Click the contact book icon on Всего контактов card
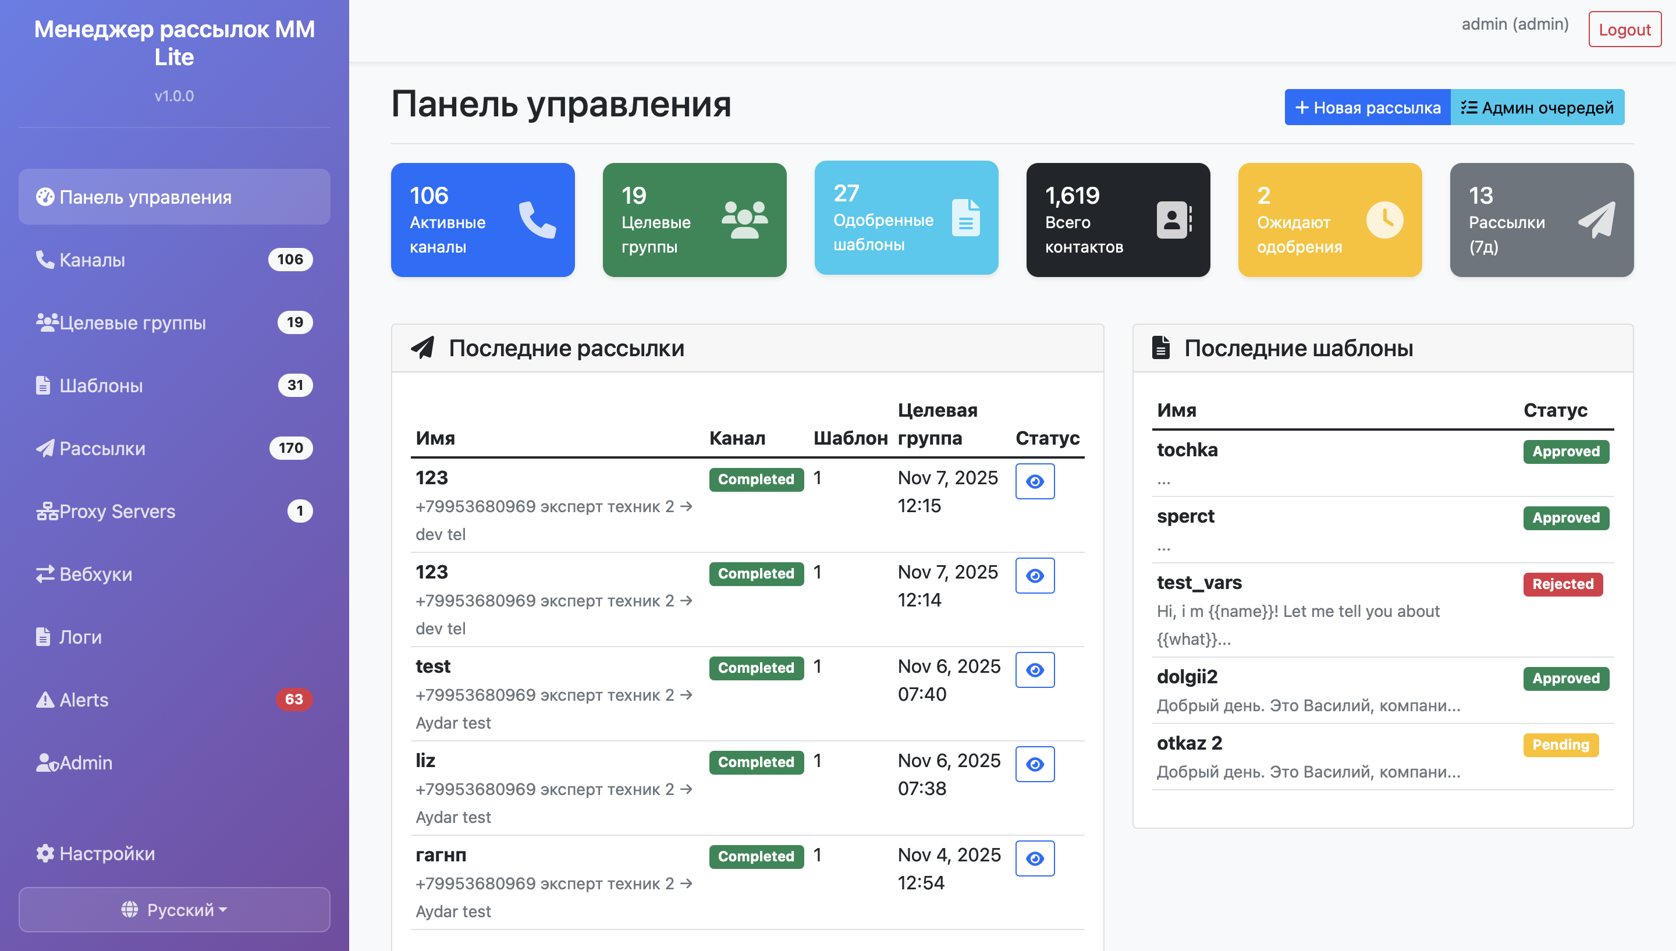The width and height of the screenshot is (1676, 951). (x=1173, y=219)
